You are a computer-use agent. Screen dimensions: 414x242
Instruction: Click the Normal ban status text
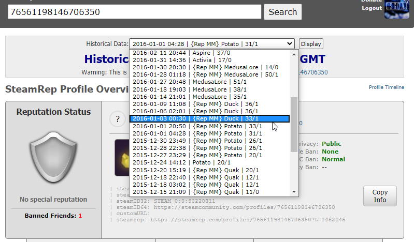(334, 159)
